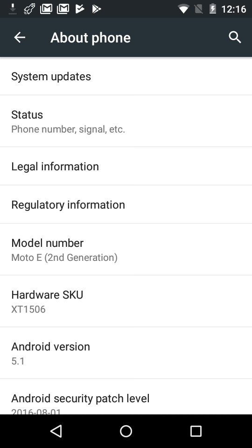Open search with the magnifier icon
The image size is (252, 448).
(235, 37)
